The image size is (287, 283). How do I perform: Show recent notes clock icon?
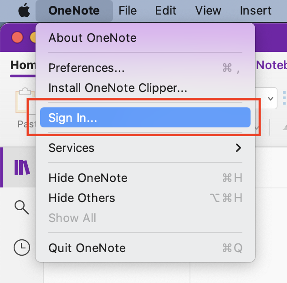21,247
